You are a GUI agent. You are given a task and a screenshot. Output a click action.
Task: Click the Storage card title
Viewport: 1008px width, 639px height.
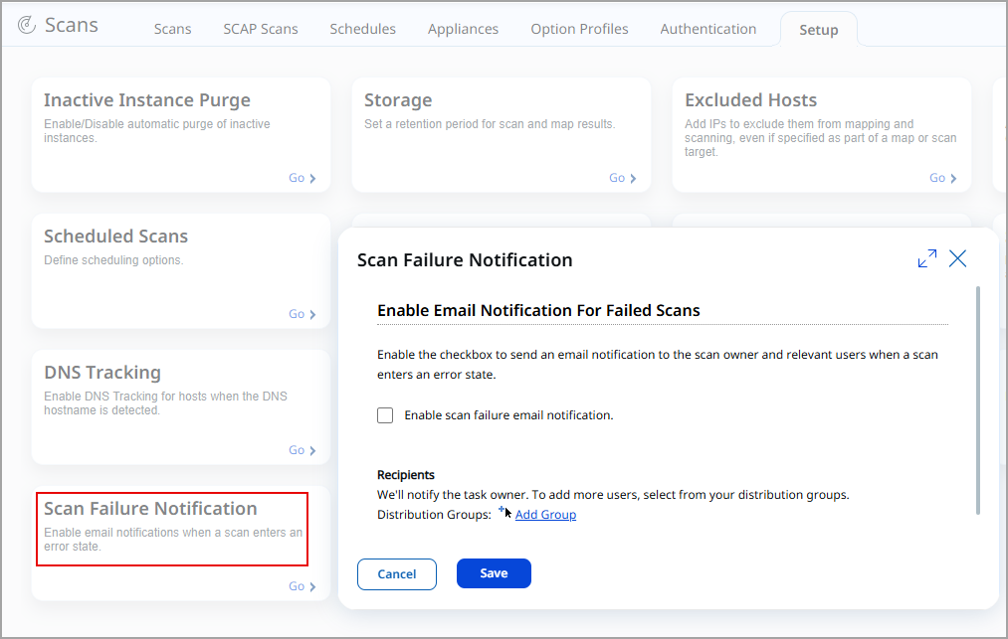pyautogui.click(x=398, y=100)
